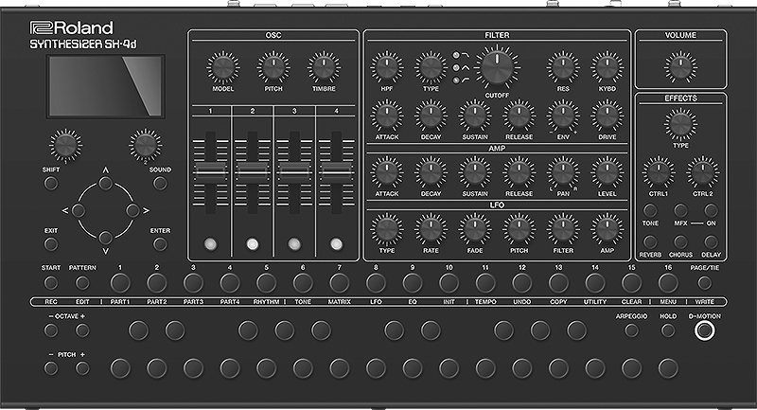Click the filter SUSTAIN knob
Image resolution: width=757 pixels, height=410 pixels.
point(475,116)
